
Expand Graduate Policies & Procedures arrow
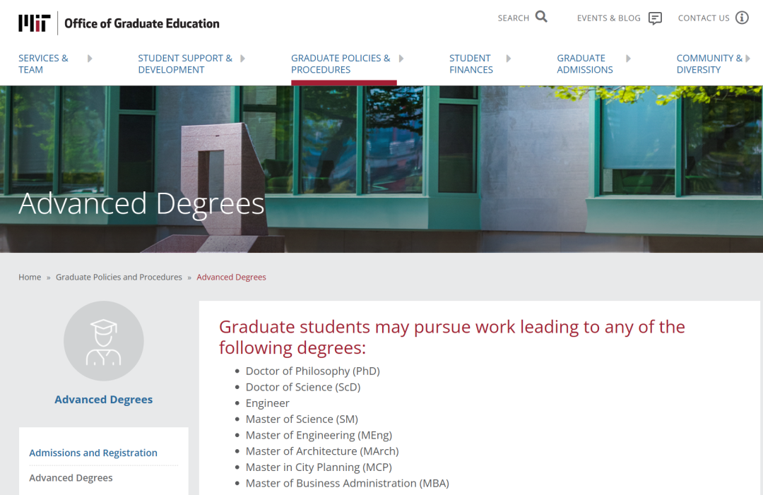(401, 59)
